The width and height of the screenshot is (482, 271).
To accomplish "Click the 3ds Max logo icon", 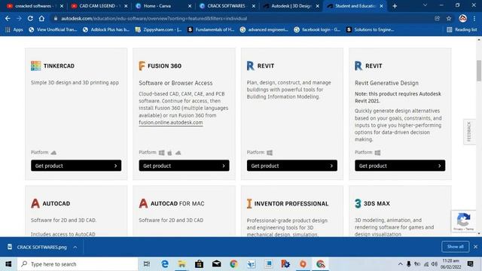I will click(358, 203).
